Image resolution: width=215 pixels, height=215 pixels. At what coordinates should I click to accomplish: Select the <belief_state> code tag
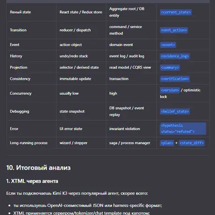click(x=175, y=111)
